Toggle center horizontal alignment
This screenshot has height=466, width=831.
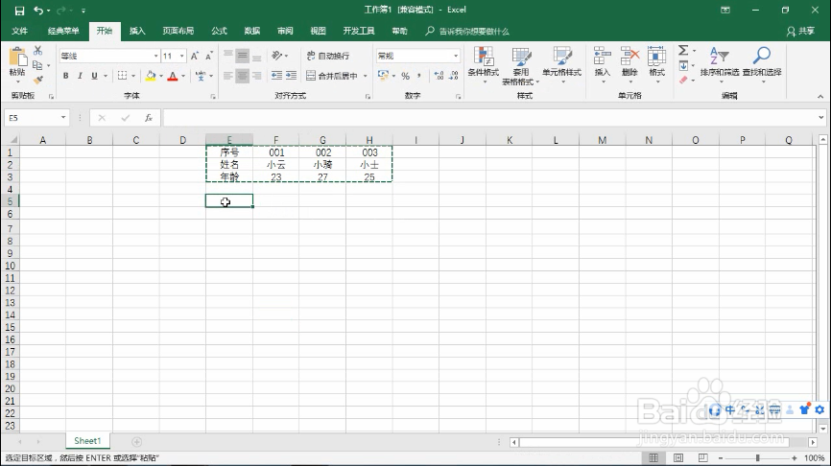click(242, 76)
